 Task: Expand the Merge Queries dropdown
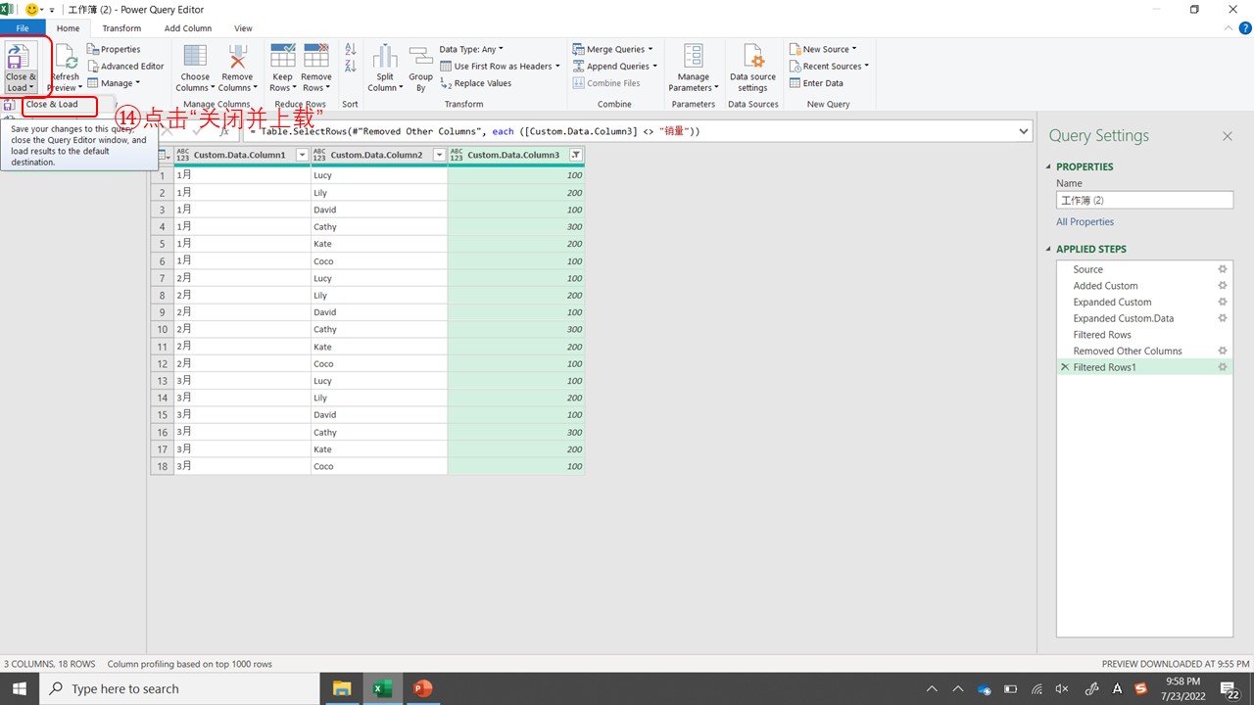650,49
